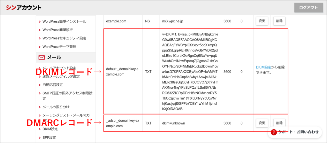Image resolution: width=327 pixels, height=143 pixels.
Task: Open SPF設定 in the sidebar
Action: point(49,137)
